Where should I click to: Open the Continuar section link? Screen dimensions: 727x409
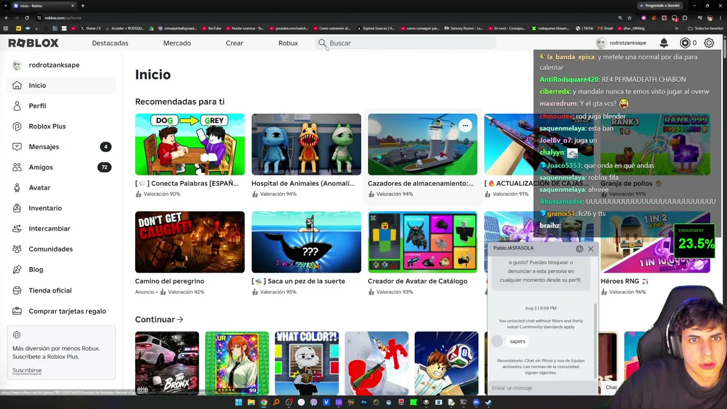[159, 319]
